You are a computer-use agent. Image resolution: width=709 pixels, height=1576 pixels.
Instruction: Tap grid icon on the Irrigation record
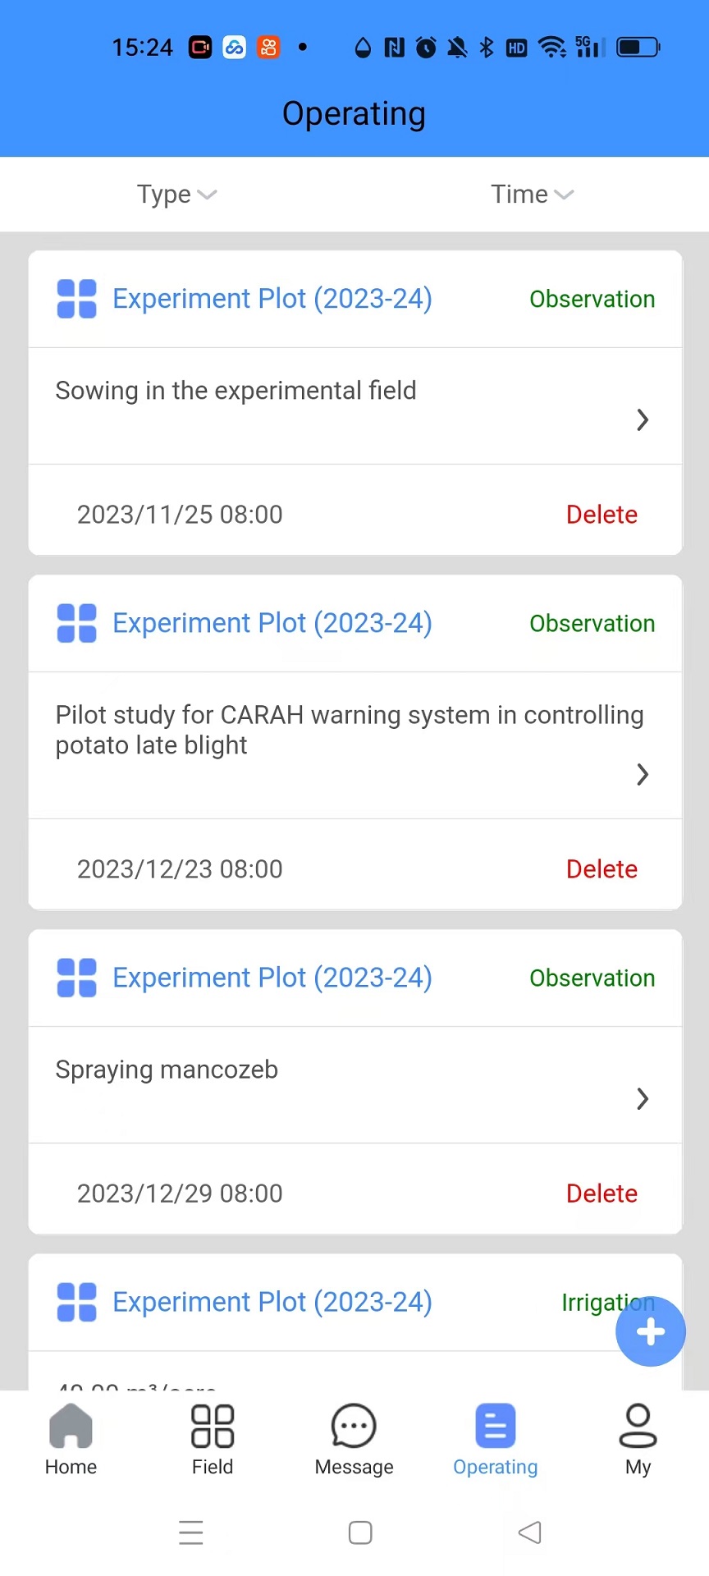point(76,1302)
